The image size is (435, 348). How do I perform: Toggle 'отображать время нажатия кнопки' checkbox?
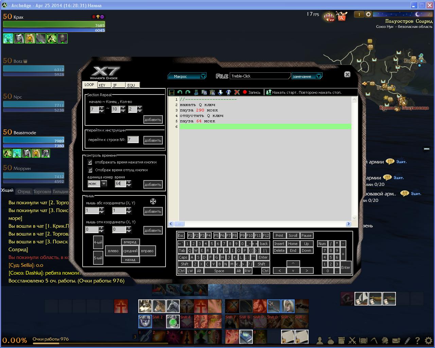(x=90, y=162)
